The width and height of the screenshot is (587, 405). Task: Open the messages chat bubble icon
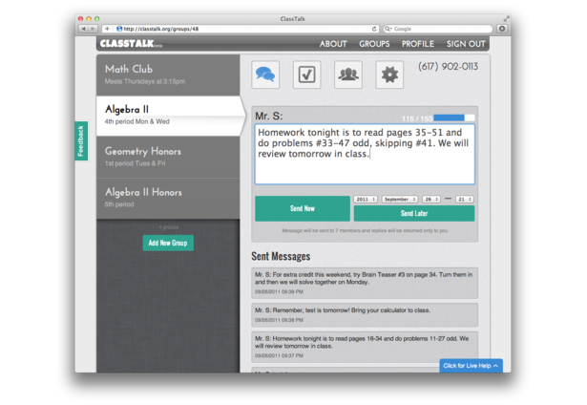point(265,75)
